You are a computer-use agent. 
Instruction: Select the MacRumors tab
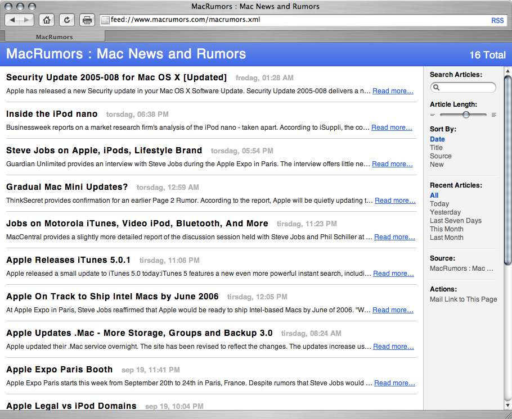(x=55, y=37)
